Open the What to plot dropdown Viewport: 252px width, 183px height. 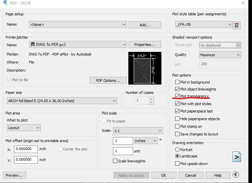(x=24, y=128)
